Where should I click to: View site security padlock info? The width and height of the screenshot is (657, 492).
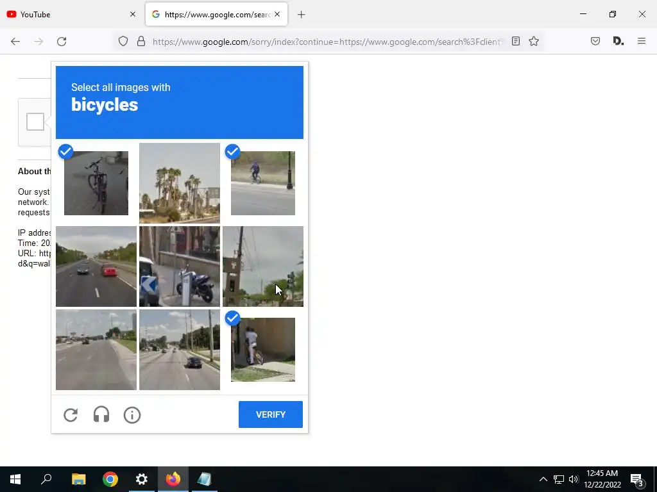click(141, 41)
